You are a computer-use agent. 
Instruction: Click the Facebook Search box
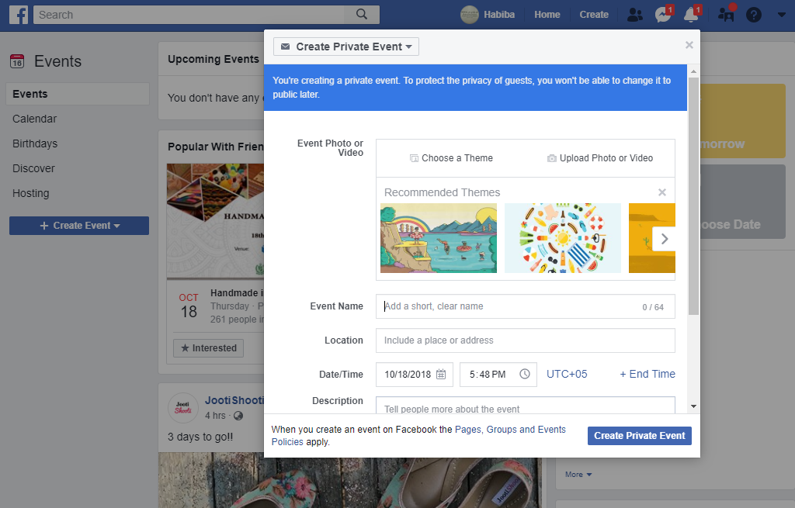click(x=189, y=15)
